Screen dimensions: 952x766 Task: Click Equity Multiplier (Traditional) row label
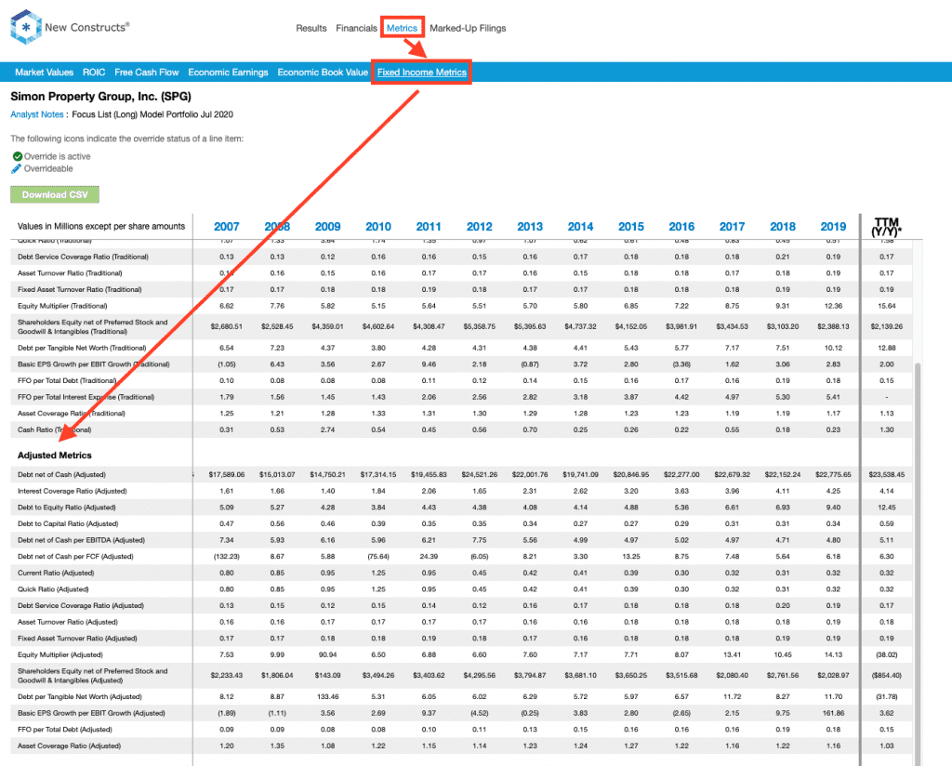click(62, 306)
